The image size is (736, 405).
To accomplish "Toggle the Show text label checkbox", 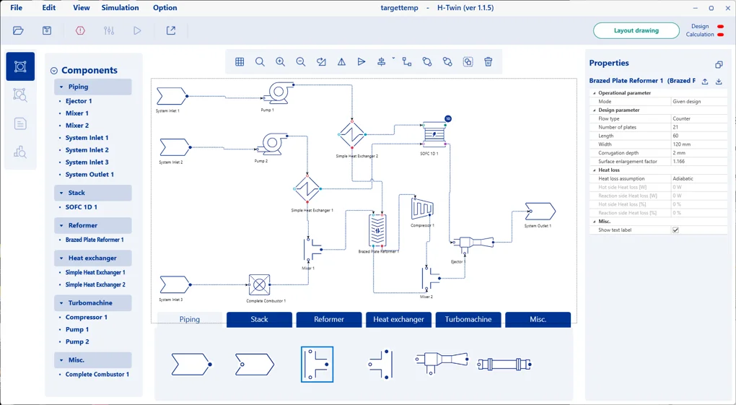I will (x=675, y=230).
